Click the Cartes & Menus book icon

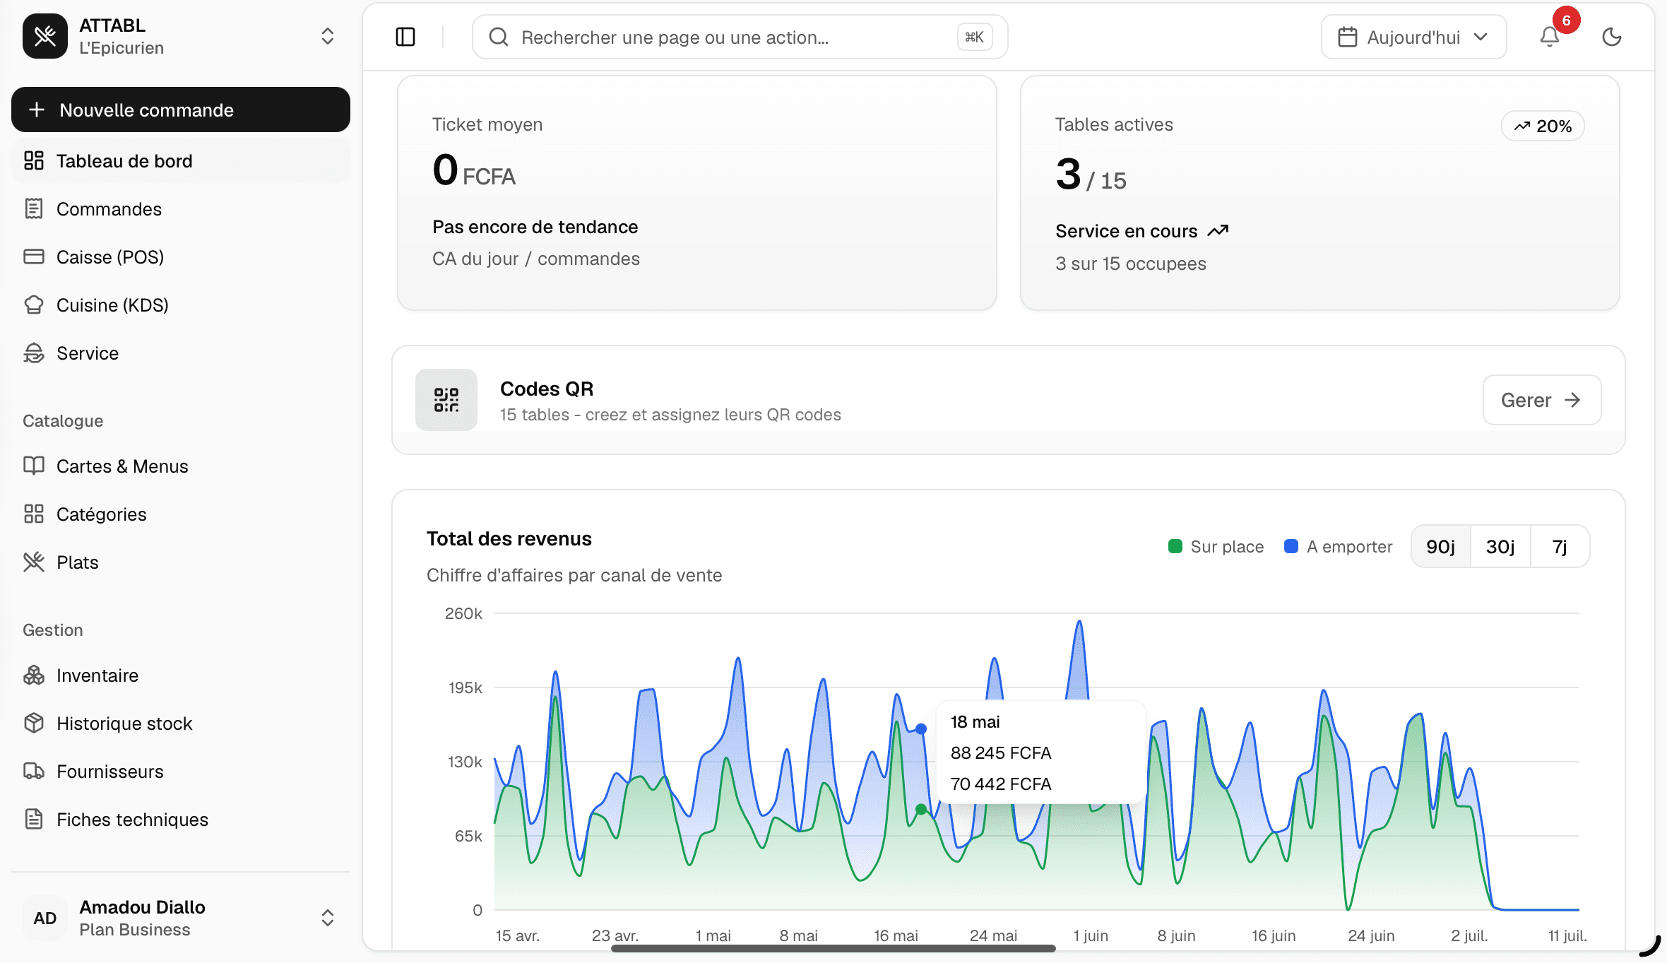34,466
